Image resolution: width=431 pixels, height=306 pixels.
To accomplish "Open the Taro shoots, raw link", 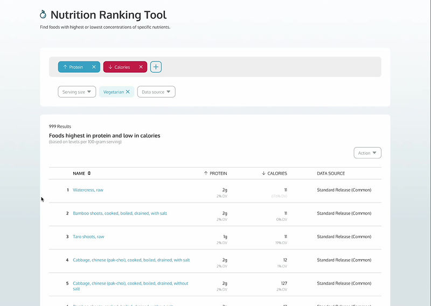I will pos(88,237).
